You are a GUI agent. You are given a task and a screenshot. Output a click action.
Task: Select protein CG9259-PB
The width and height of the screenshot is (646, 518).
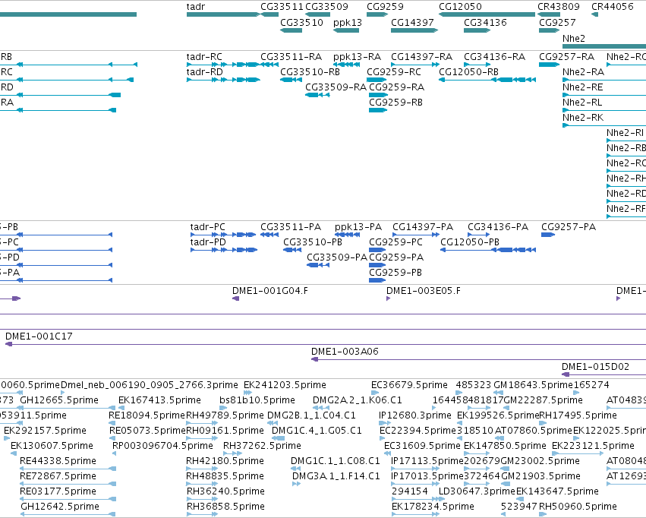pos(377,280)
